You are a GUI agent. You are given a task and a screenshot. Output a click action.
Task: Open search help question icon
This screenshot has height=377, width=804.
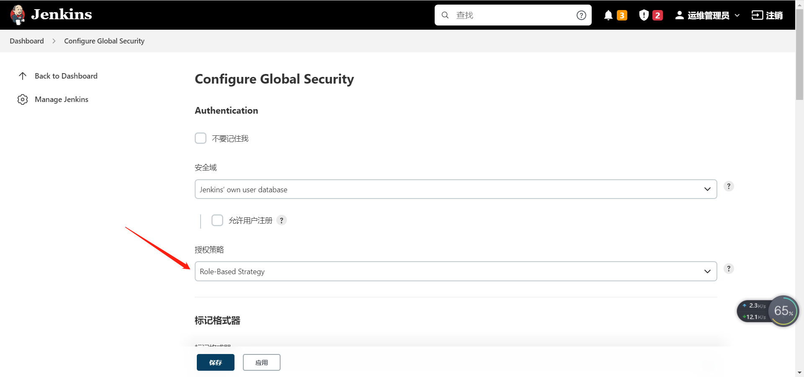coord(581,15)
